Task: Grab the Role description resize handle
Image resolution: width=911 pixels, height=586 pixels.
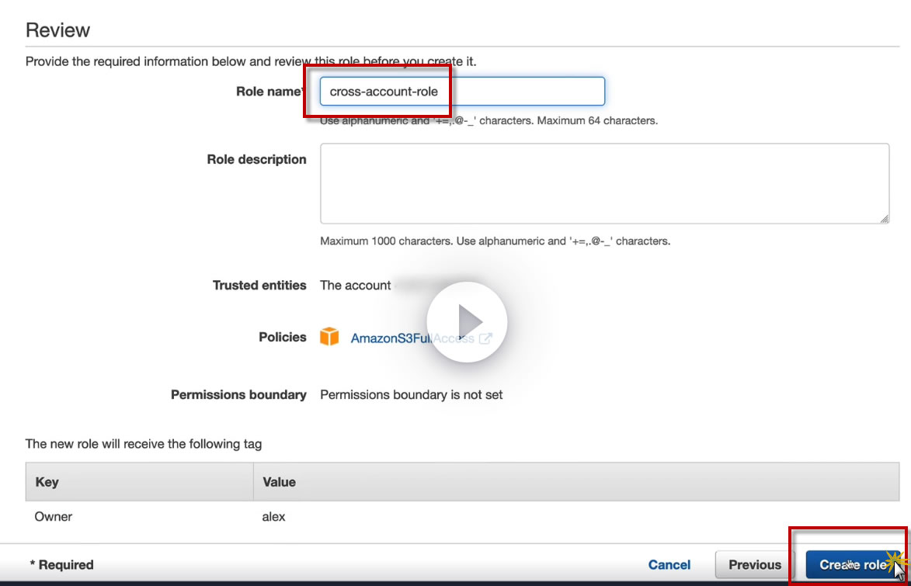Action: [884, 219]
